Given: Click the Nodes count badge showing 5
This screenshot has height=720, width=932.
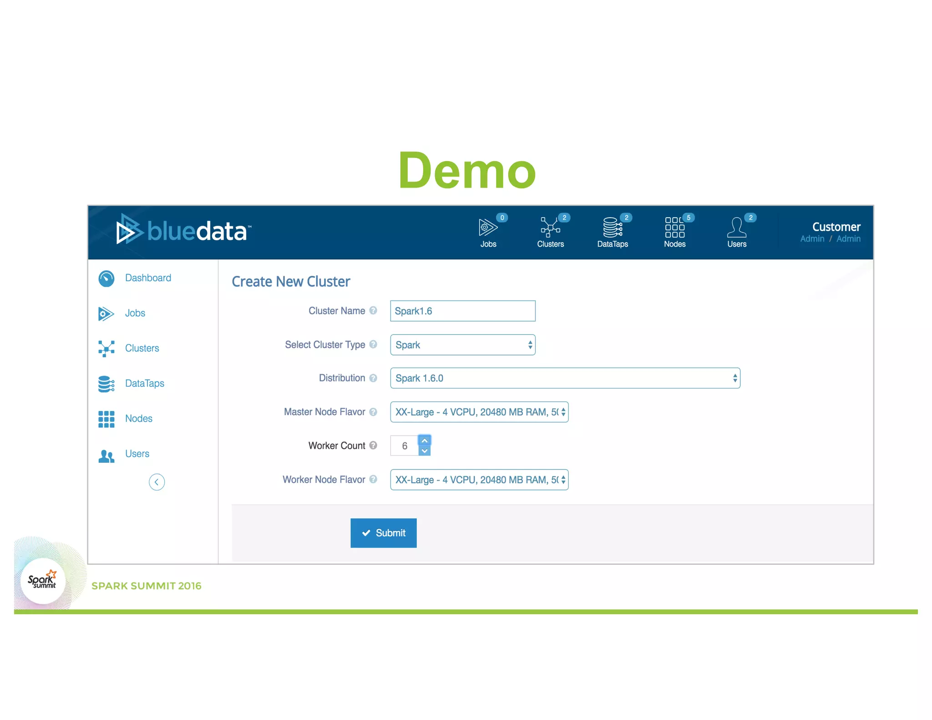Looking at the screenshot, I should tap(689, 218).
